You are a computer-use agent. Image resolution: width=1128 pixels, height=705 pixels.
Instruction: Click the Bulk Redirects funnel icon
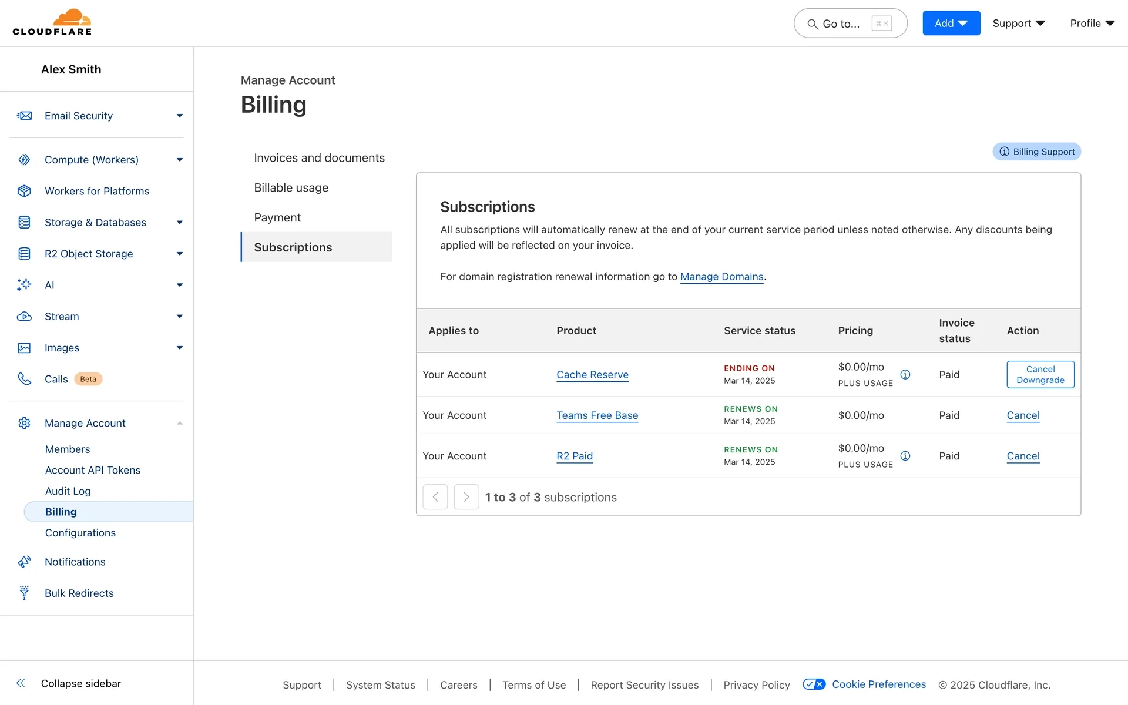[24, 593]
